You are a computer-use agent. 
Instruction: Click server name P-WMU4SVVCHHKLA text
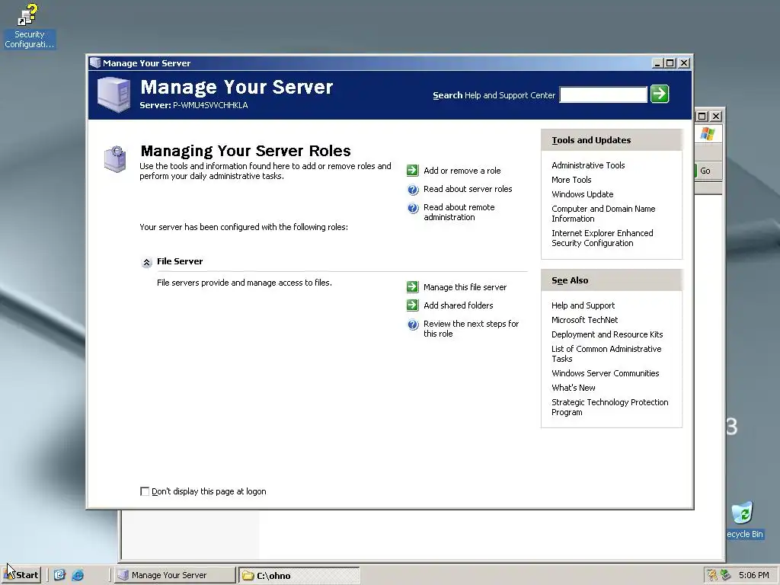pos(210,105)
